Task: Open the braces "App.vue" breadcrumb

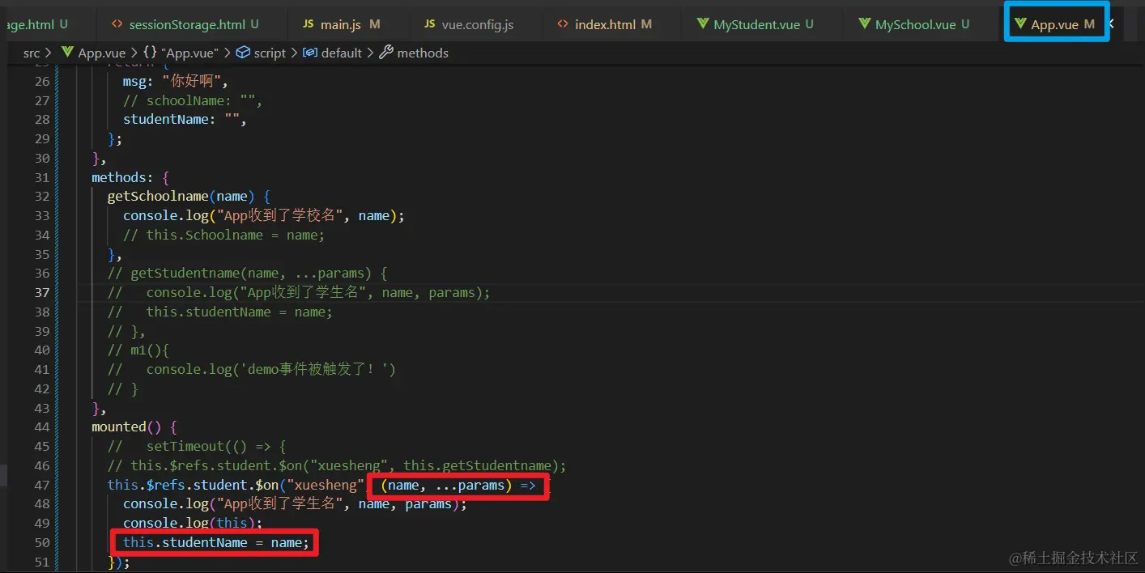Action: point(181,53)
